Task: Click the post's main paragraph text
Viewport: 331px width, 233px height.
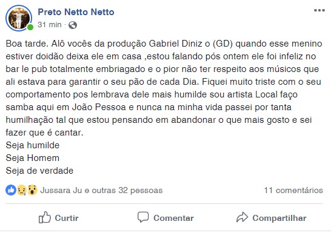Action: (164, 88)
